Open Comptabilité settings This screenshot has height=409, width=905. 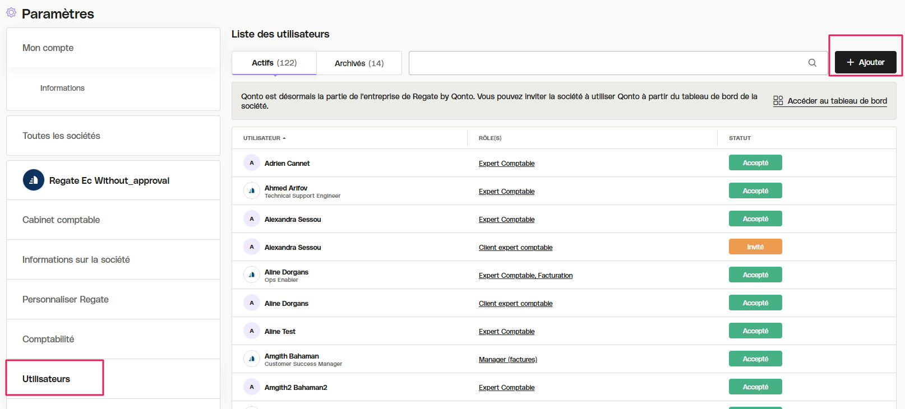coord(113,339)
